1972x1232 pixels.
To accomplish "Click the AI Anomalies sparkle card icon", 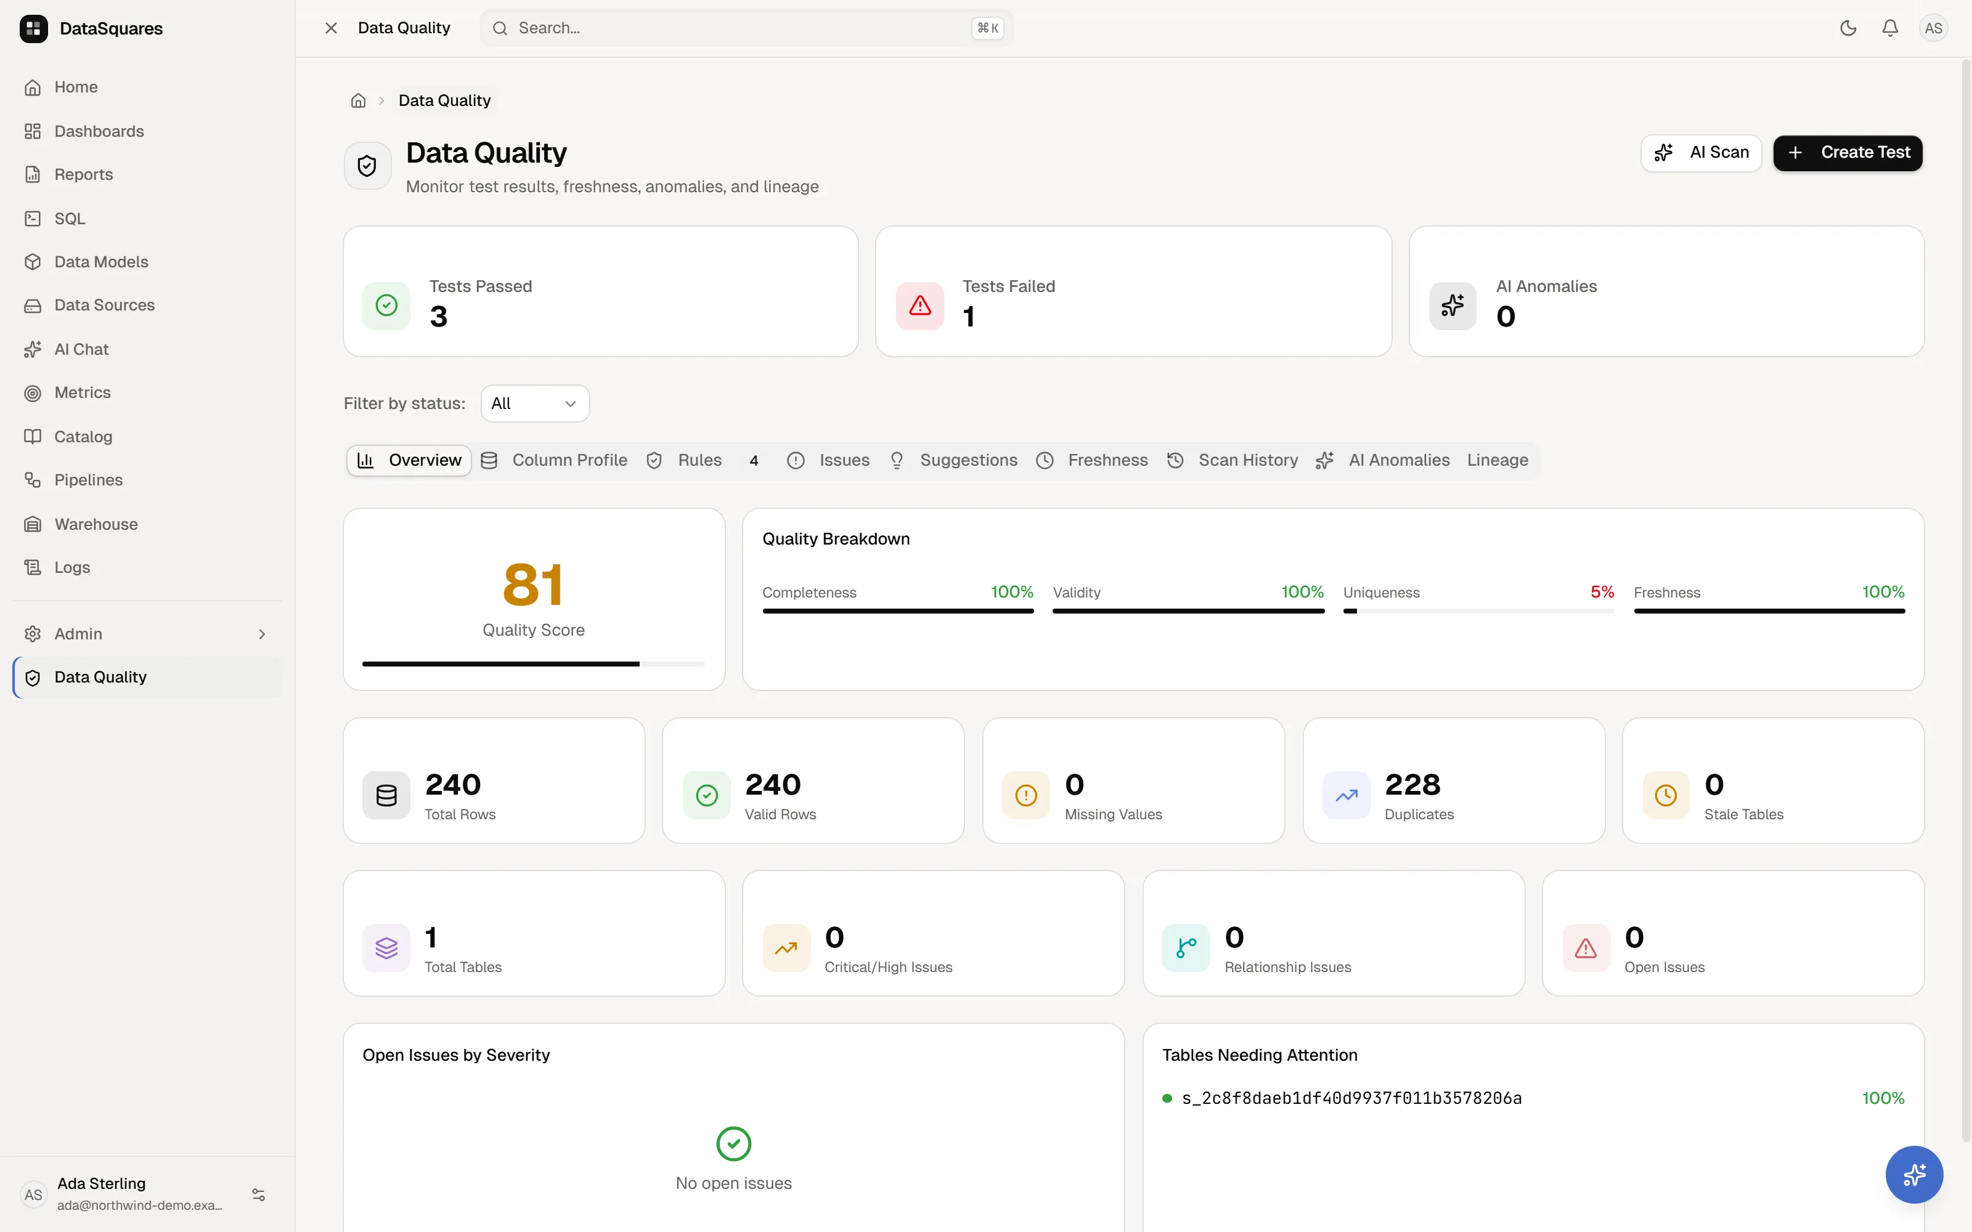I will click(x=1453, y=306).
